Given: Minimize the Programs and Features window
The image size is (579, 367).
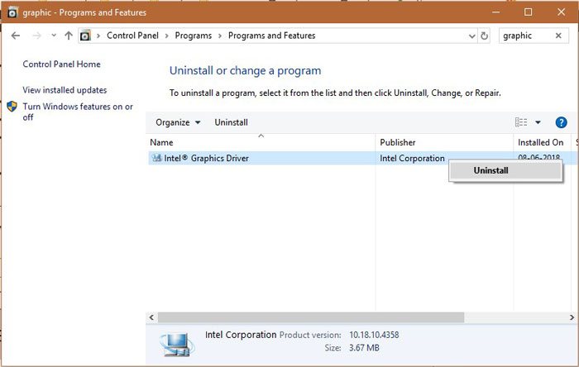Looking at the screenshot, I should [x=496, y=12].
